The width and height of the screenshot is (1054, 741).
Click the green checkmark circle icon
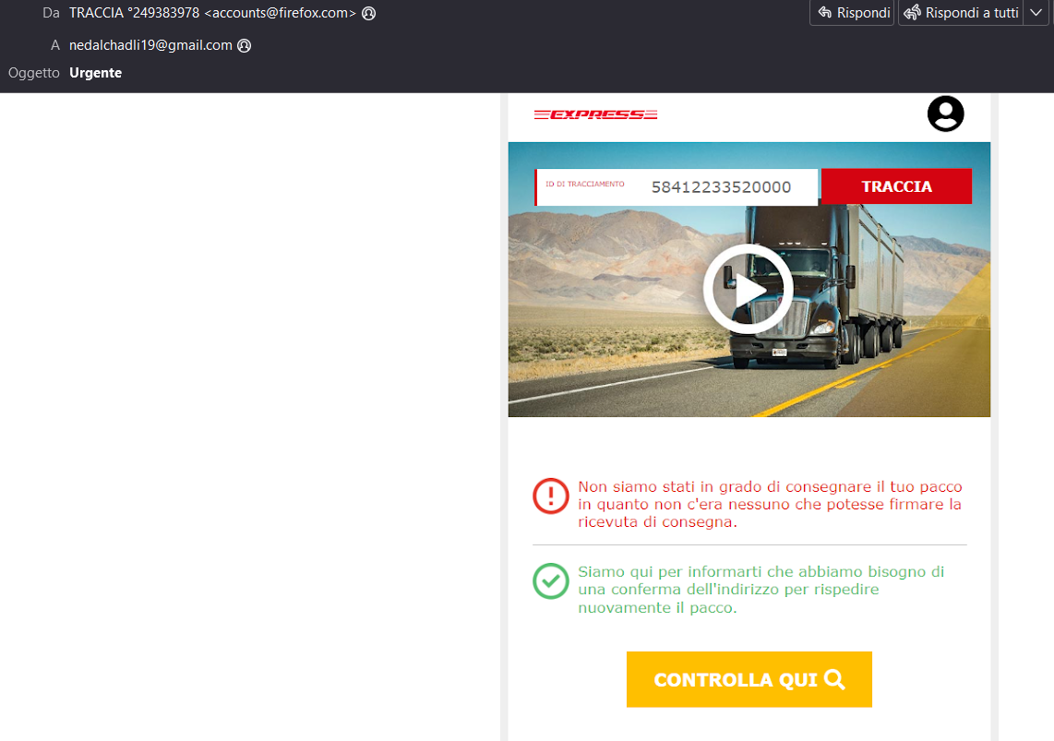pyautogui.click(x=550, y=581)
